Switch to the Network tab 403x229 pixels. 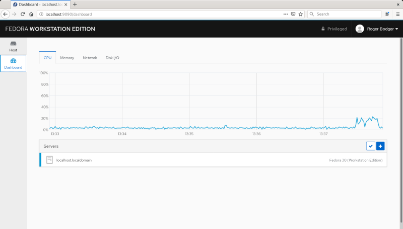pyautogui.click(x=90, y=58)
